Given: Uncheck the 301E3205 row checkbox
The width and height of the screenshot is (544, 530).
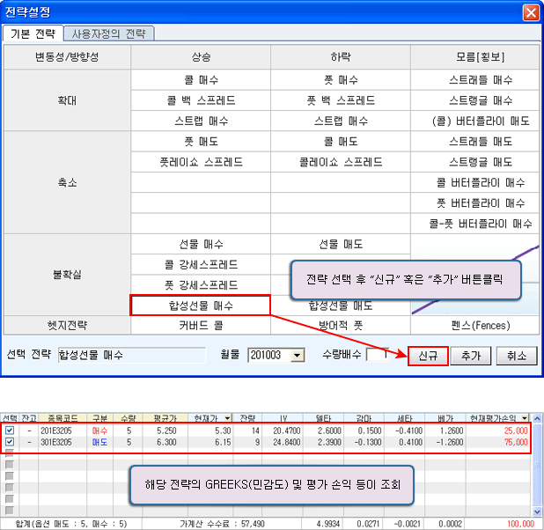Looking at the screenshot, I should (9, 441).
